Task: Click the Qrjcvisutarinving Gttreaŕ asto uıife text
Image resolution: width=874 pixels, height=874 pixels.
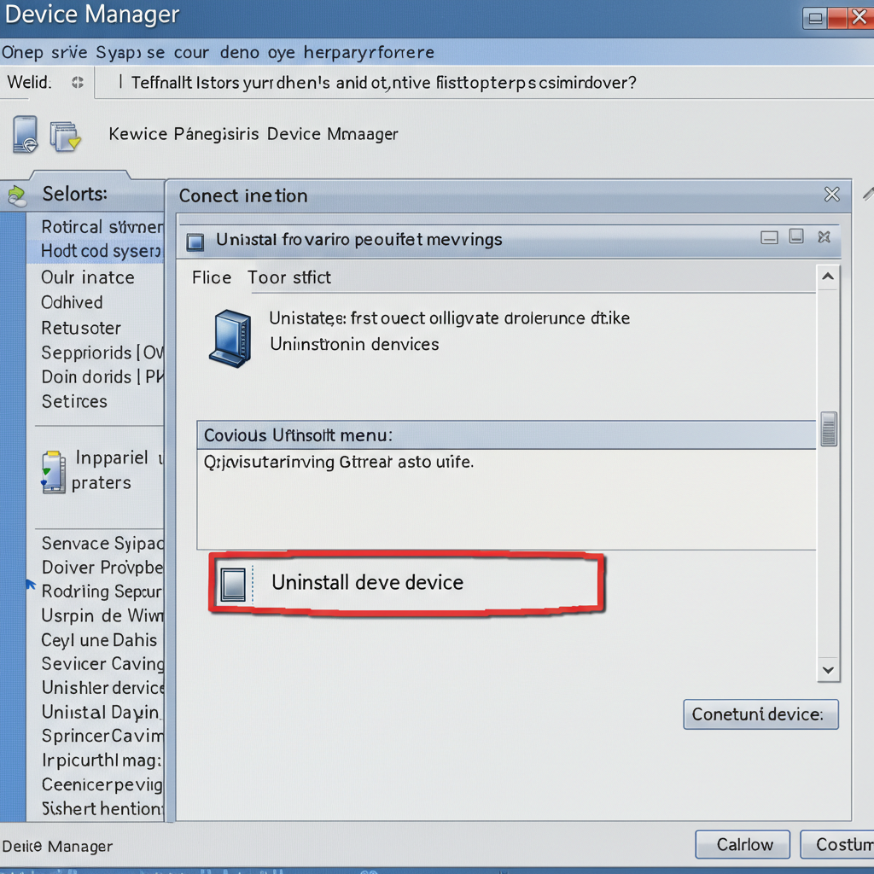Action: 338,462
